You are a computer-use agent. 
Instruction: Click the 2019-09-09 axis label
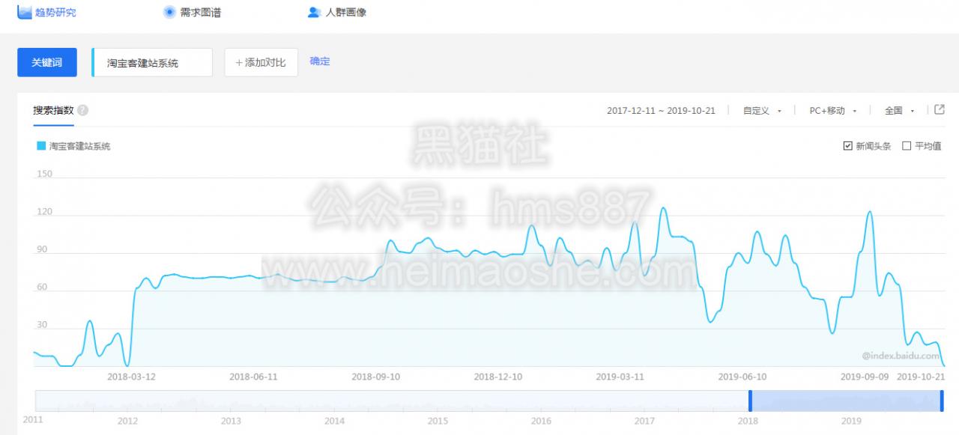click(x=865, y=377)
